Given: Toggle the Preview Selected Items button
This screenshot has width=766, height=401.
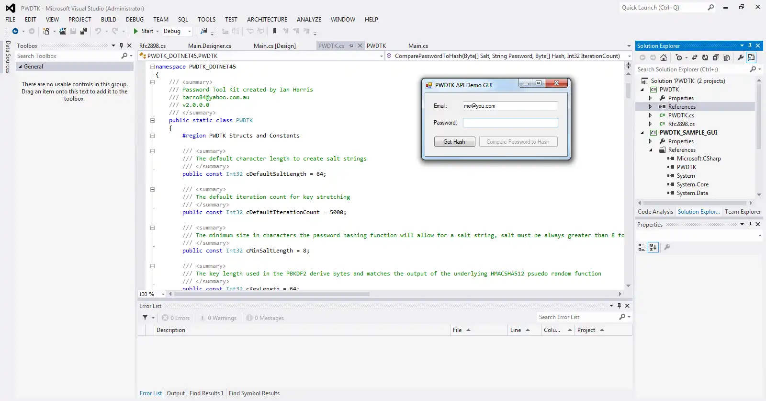Looking at the screenshot, I should click(751, 57).
